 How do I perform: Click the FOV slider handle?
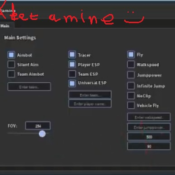[42, 134]
